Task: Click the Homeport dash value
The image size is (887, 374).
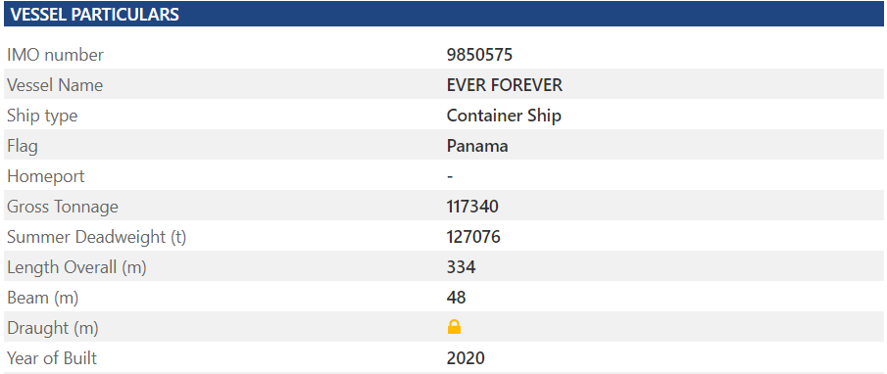Action: point(450,177)
